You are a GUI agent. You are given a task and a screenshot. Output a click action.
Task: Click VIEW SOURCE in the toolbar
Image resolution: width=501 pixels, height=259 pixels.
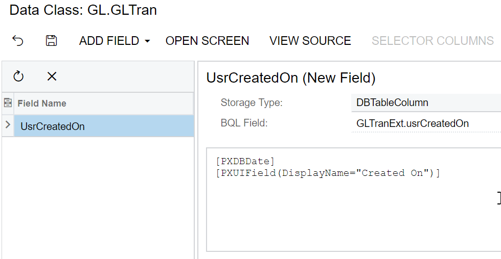[x=310, y=41]
